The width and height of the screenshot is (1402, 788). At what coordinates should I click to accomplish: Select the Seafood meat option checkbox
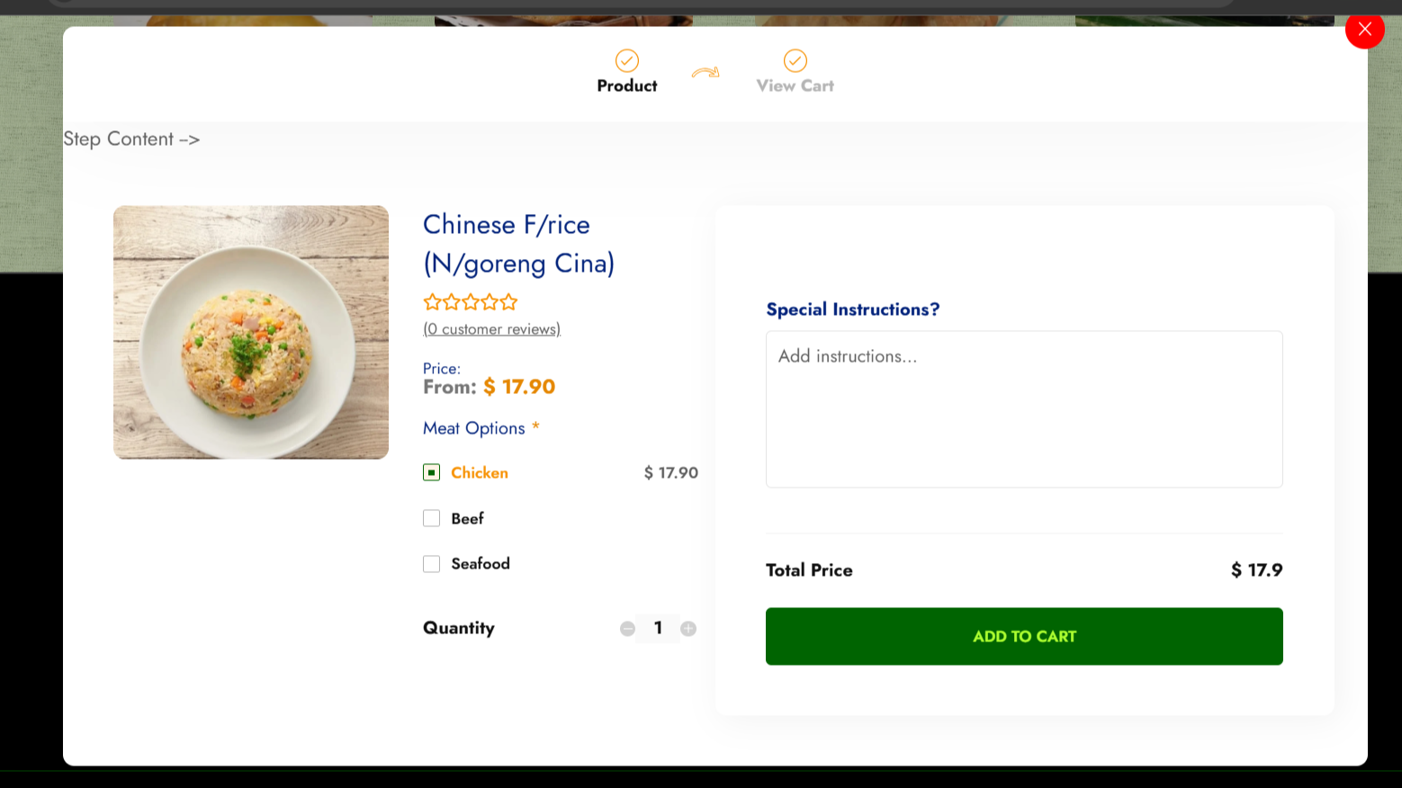click(x=432, y=564)
